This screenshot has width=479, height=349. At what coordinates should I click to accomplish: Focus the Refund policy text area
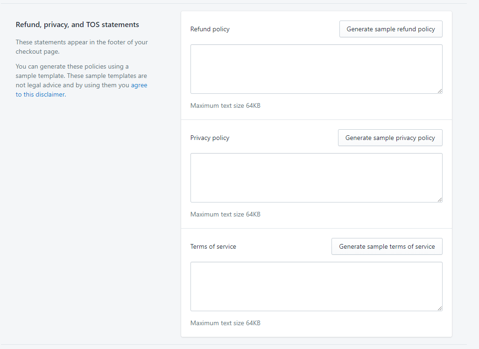coord(316,69)
